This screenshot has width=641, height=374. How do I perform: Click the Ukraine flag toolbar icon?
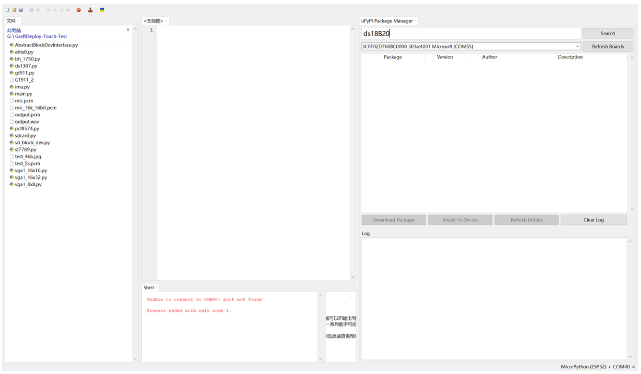pos(102,10)
